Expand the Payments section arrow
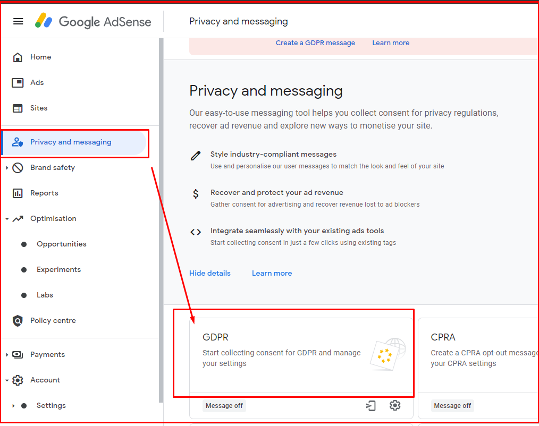 (x=7, y=354)
